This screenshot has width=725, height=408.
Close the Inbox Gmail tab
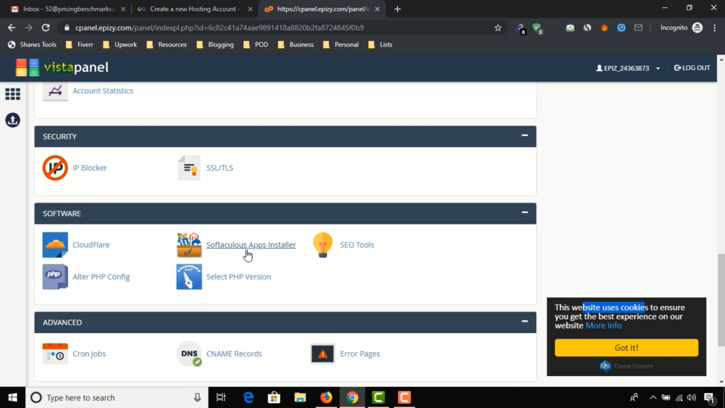pyautogui.click(x=123, y=8)
